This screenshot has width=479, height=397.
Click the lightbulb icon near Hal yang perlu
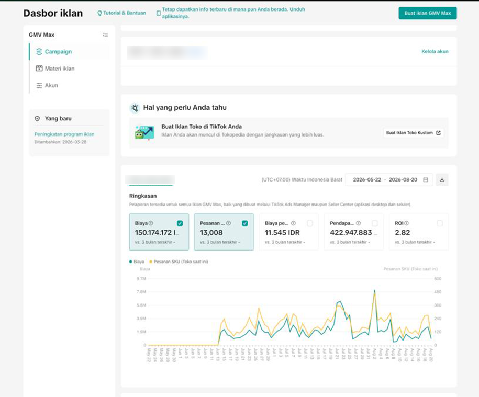tap(135, 108)
